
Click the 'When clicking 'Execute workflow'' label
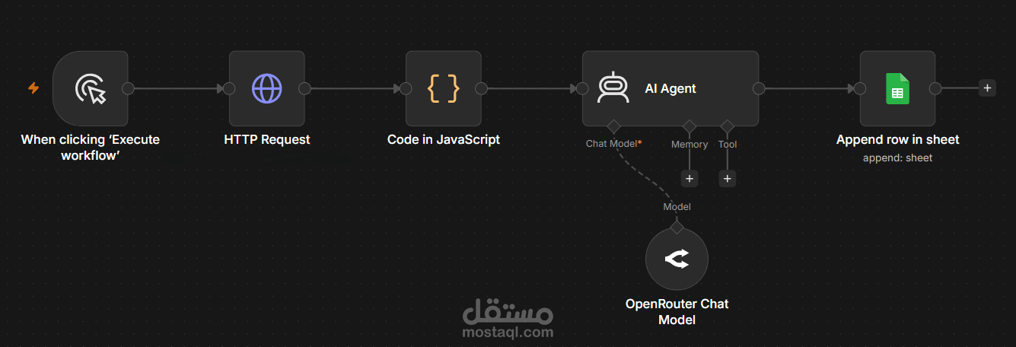[91, 147]
